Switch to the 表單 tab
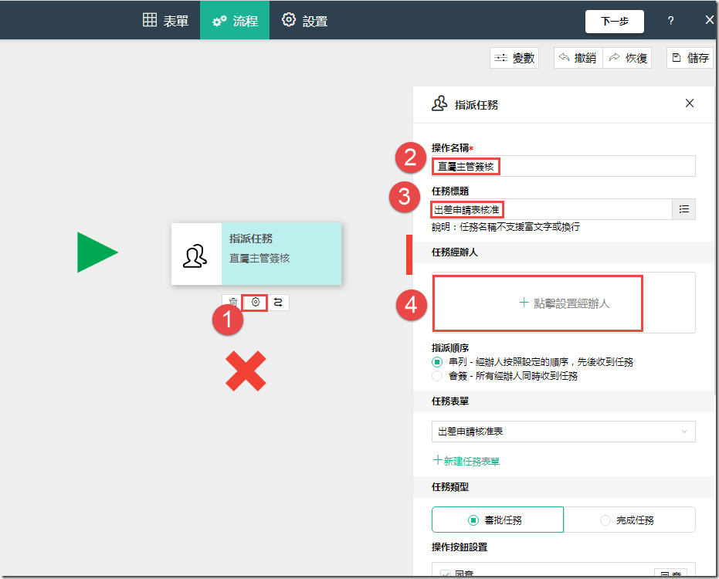 (166, 21)
